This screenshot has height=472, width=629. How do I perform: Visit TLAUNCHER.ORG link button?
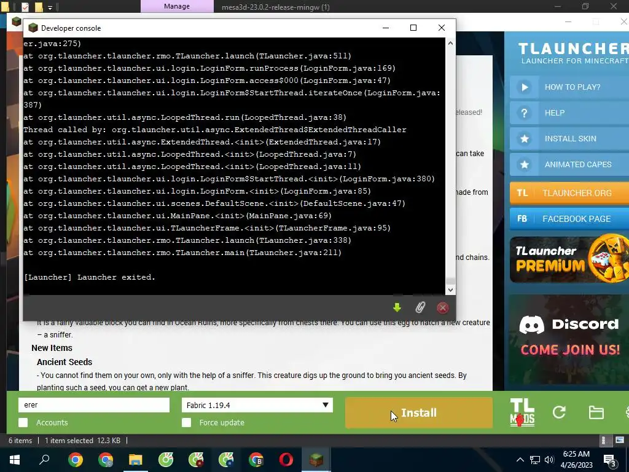(x=569, y=193)
